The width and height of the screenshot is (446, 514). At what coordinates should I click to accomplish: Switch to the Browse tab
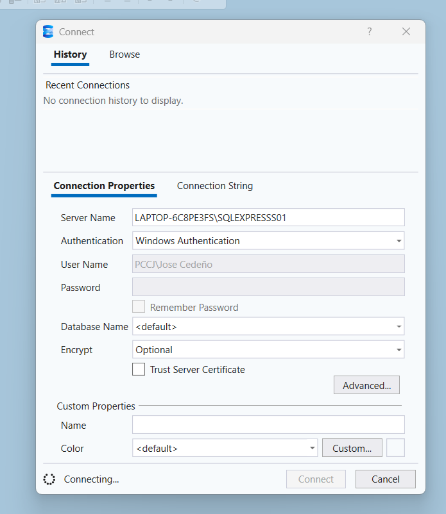coord(124,54)
